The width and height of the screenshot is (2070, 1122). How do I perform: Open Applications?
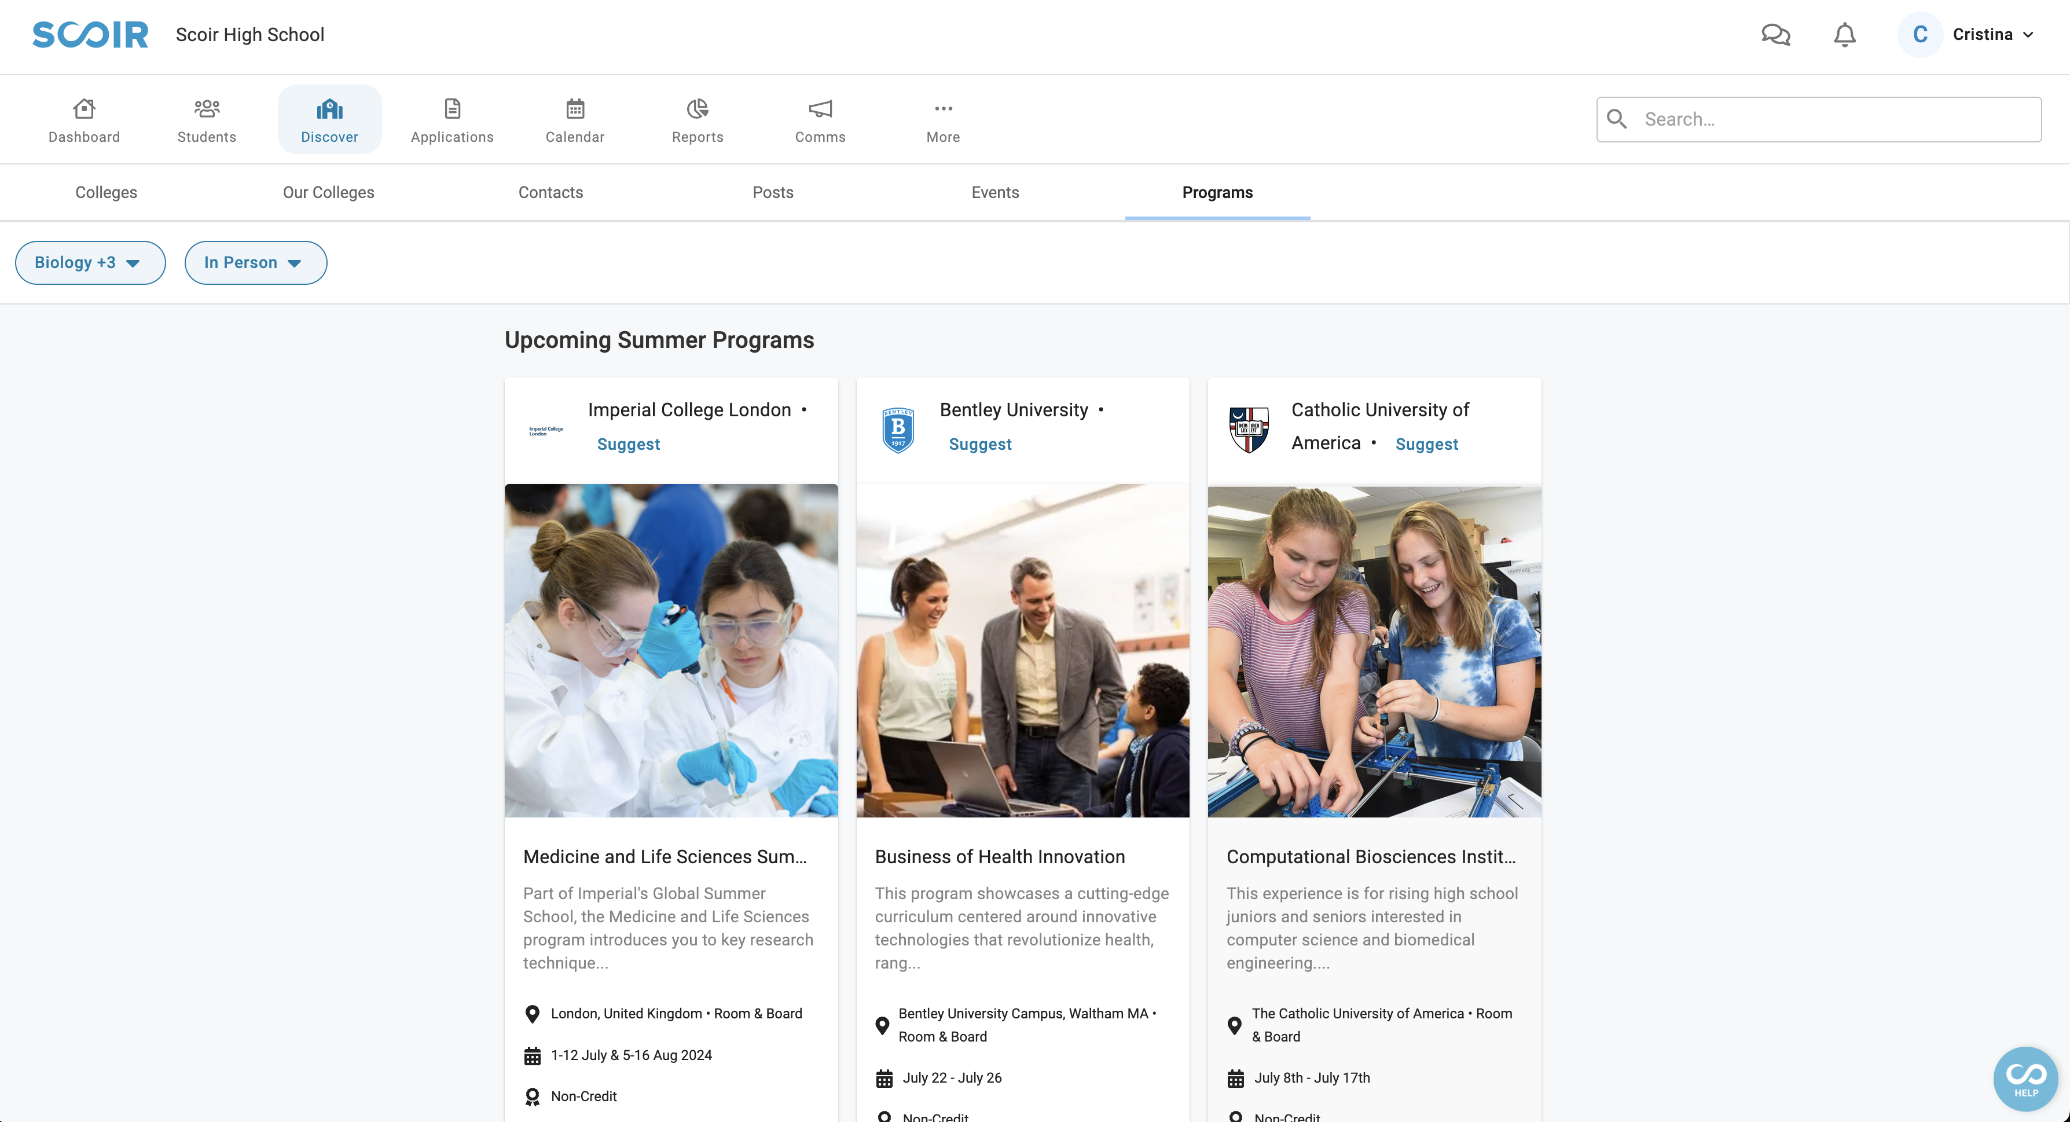coord(453,120)
